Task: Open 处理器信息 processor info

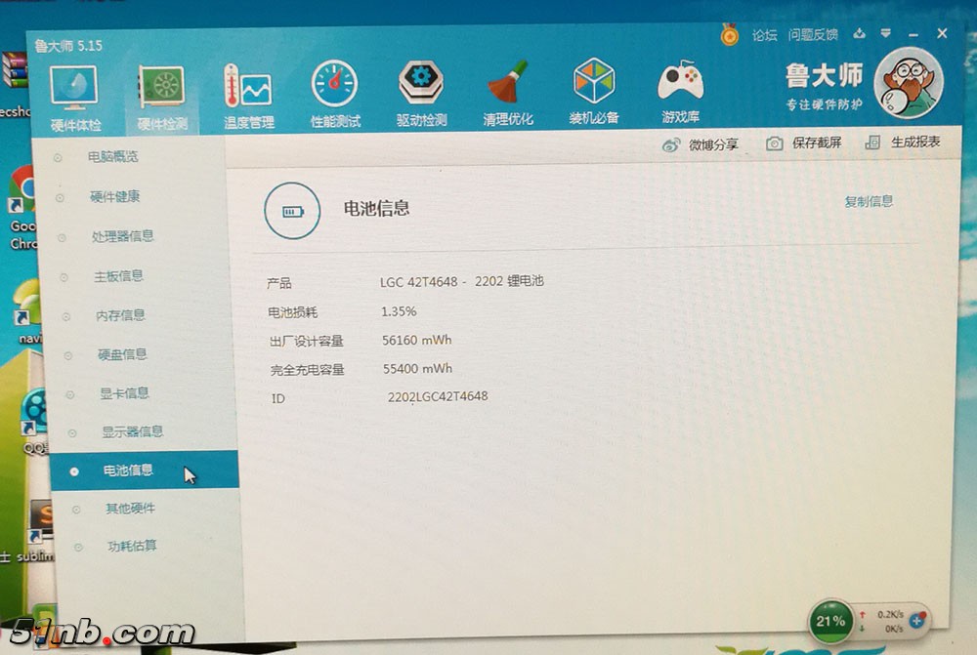Action: click(122, 236)
